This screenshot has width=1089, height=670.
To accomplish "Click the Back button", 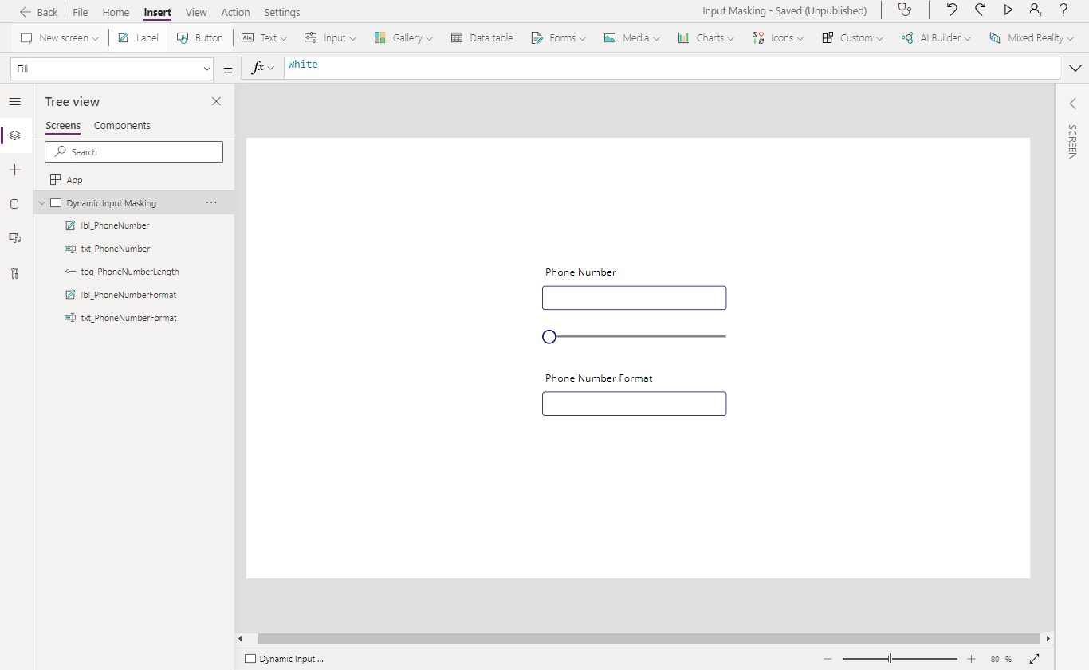I will [x=38, y=12].
